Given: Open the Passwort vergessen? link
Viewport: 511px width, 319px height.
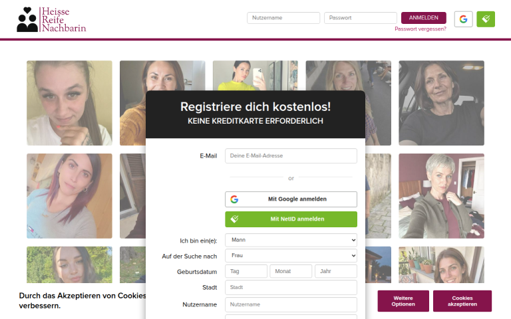Looking at the screenshot, I should 421,29.
